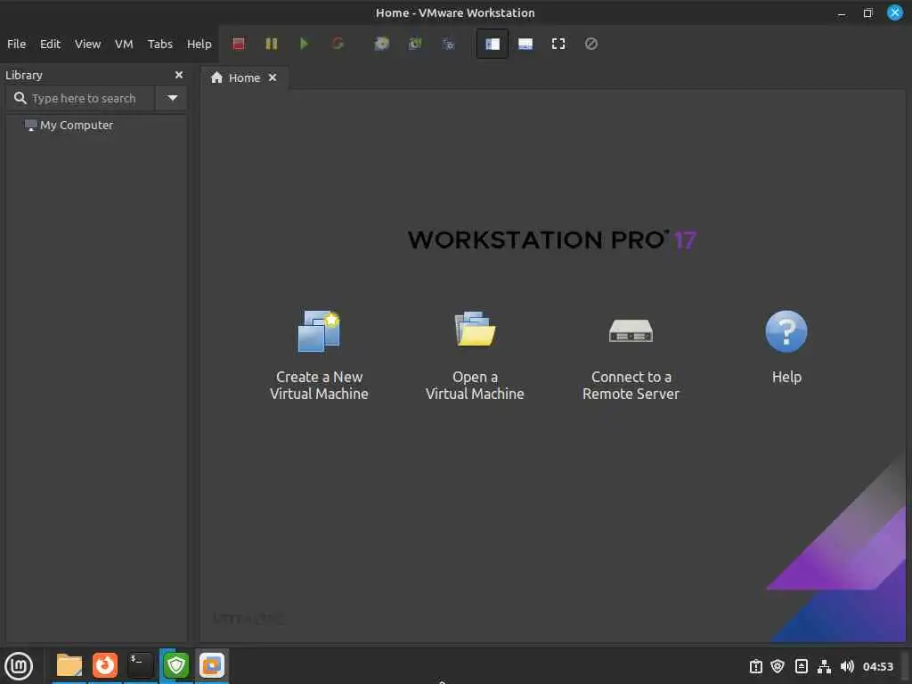Click the green Power On play icon
The width and height of the screenshot is (912, 684).
click(304, 44)
